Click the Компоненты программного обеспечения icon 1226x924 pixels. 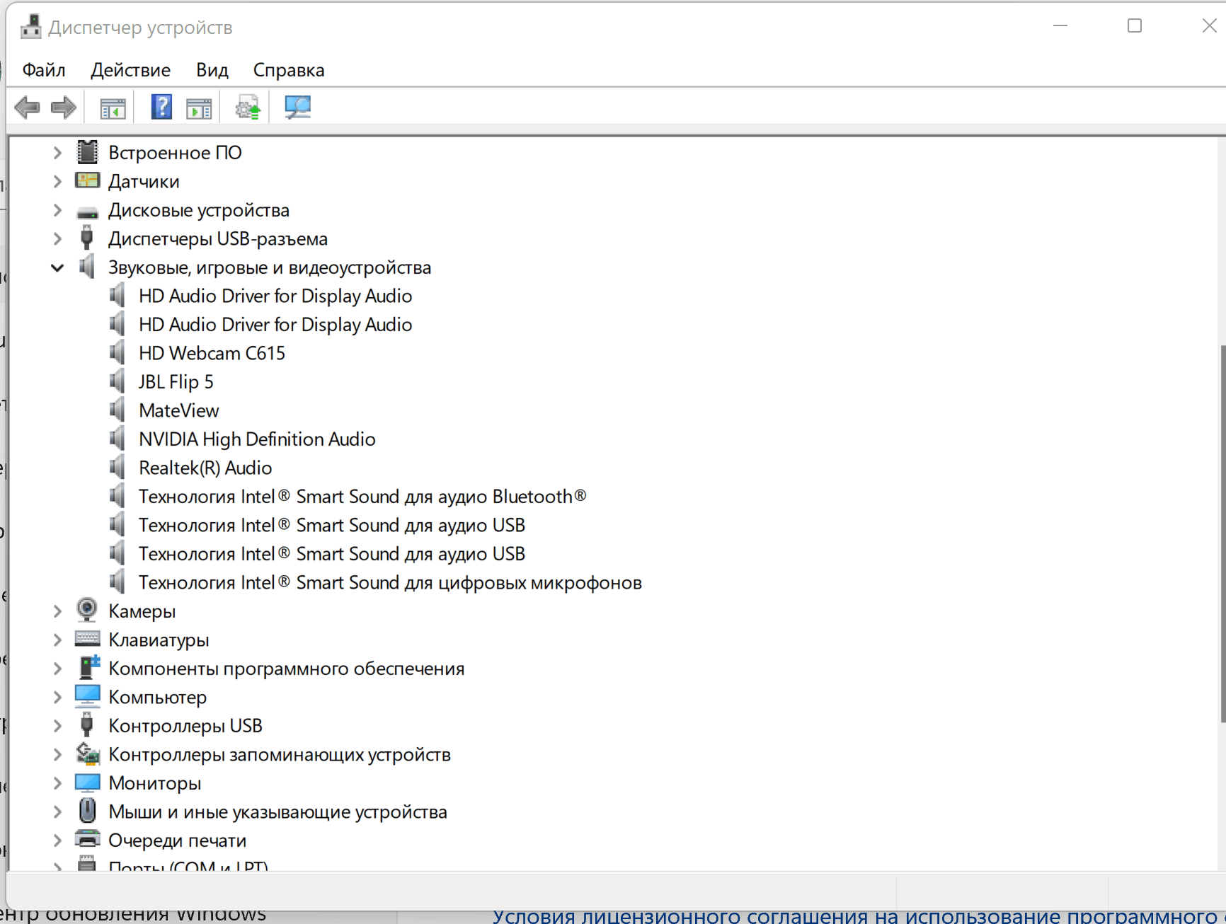click(x=88, y=667)
